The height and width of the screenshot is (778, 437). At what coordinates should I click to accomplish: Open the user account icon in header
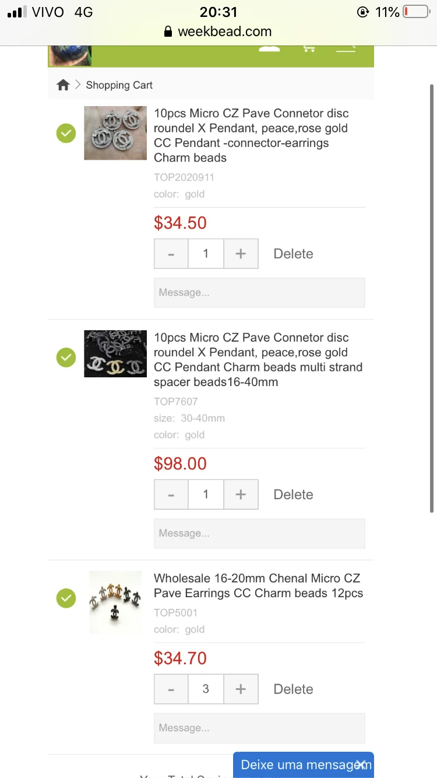click(x=269, y=48)
